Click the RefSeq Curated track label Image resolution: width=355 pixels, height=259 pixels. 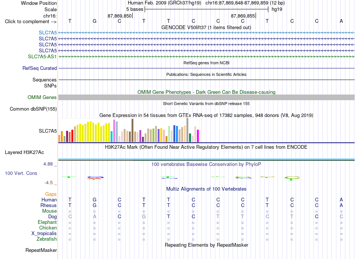(x=40, y=68)
